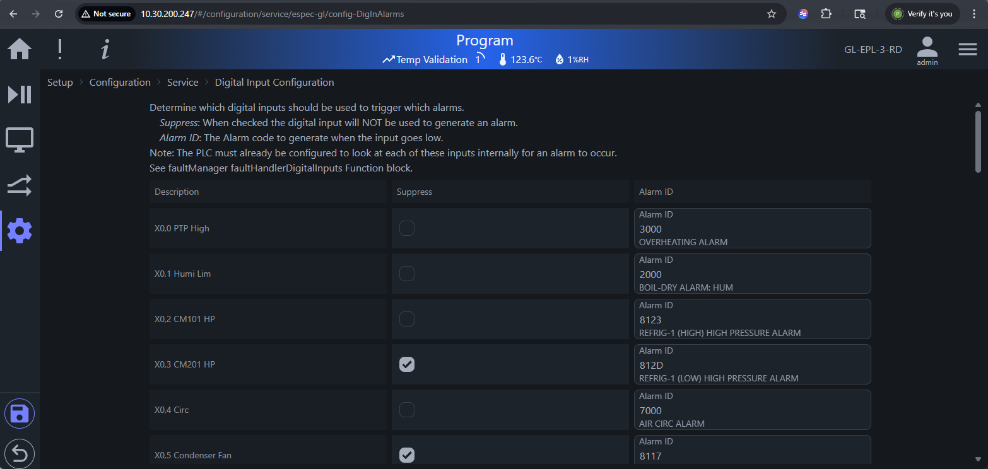Click the undo/revert circular arrow icon
This screenshot has width=988, height=469.
[20, 453]
